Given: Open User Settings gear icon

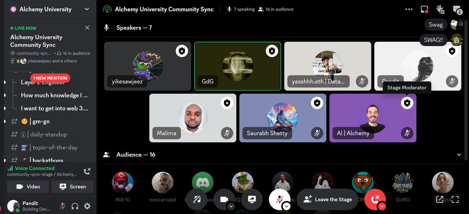Looking at the screenshot, I should [88, 206].
